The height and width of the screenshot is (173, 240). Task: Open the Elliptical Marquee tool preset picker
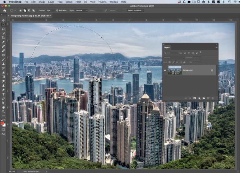pos(13,11)
